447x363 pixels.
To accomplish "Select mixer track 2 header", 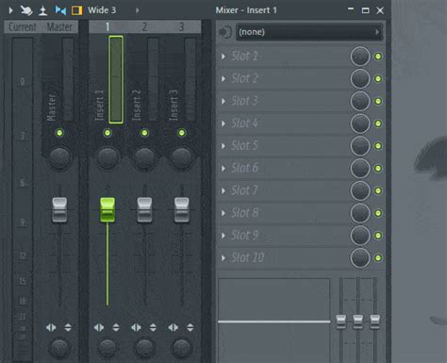I will point(144,27).
